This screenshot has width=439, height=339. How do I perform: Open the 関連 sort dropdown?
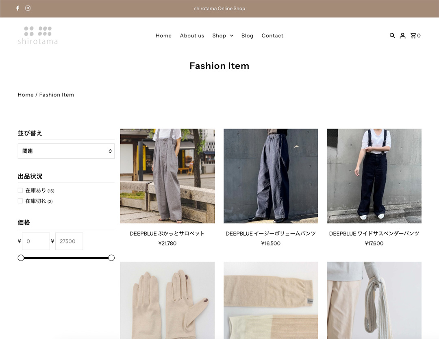click(x=66, y=151)
